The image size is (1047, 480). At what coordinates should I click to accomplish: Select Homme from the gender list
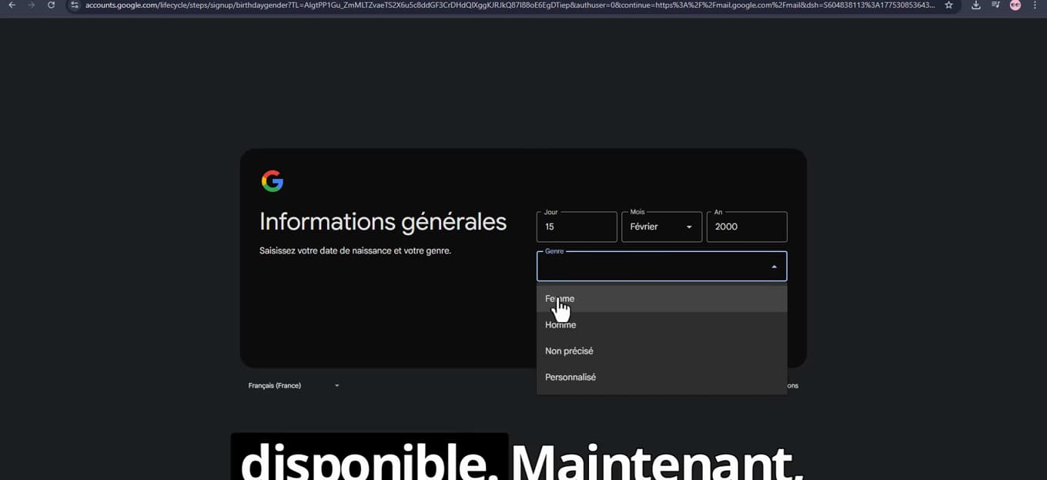point(661,325)
